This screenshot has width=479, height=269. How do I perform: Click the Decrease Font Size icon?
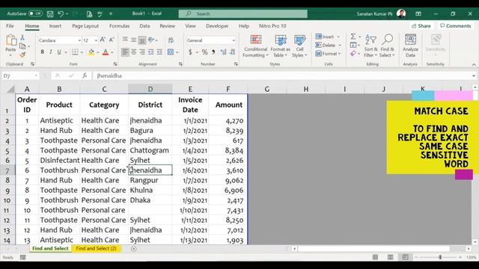112,40
